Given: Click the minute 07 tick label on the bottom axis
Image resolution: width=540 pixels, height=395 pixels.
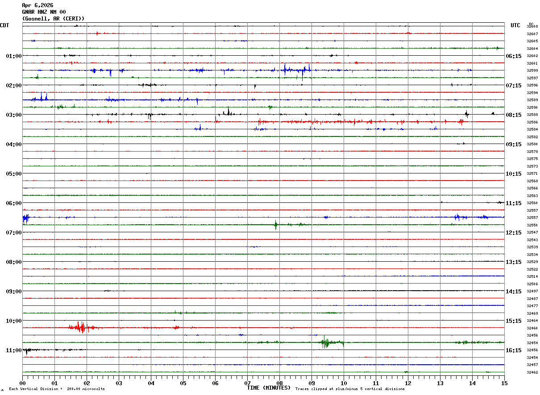Looking at the screenshot, I should pyautogui.click(x=247, y=383).
